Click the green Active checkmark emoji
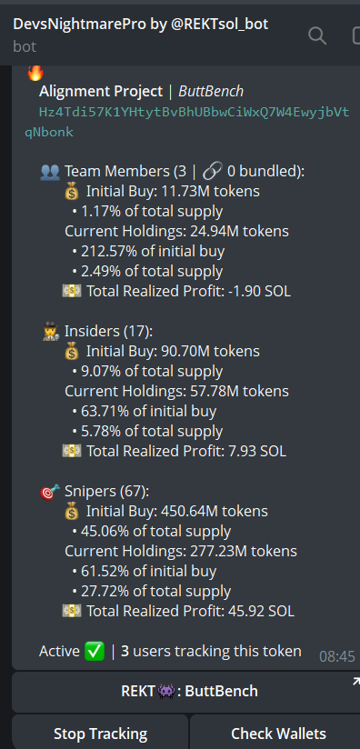 [94, 651]
